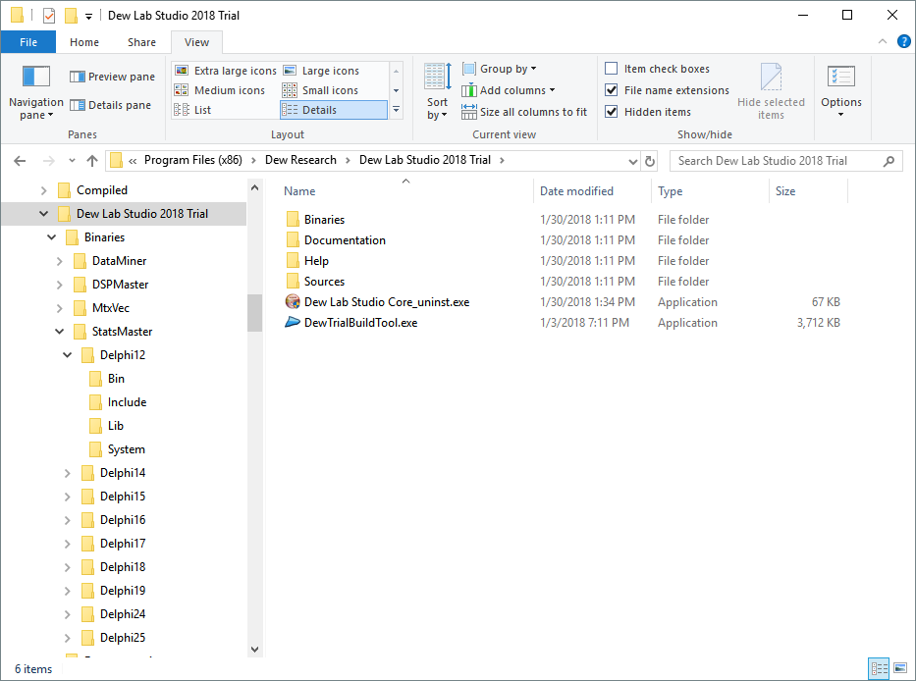This screenshot has height=681, width=916.
Task: Refresh the current folder view
Action: pyautogui.click(x=650, y=161)
